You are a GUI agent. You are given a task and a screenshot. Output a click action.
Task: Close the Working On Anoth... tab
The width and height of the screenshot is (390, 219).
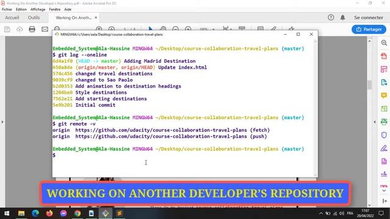pos(96,18)
